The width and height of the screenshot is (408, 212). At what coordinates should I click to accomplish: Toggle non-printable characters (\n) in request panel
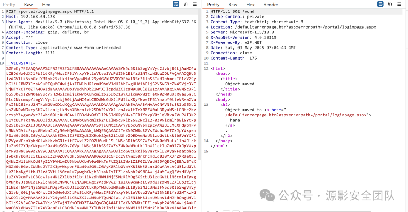click(185, 4)
